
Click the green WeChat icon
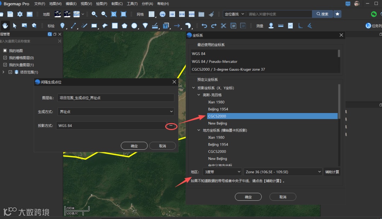(x=374, y=14)
